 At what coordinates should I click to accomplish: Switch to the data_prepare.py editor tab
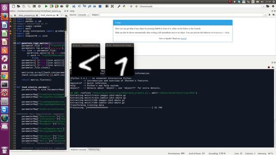27,15
